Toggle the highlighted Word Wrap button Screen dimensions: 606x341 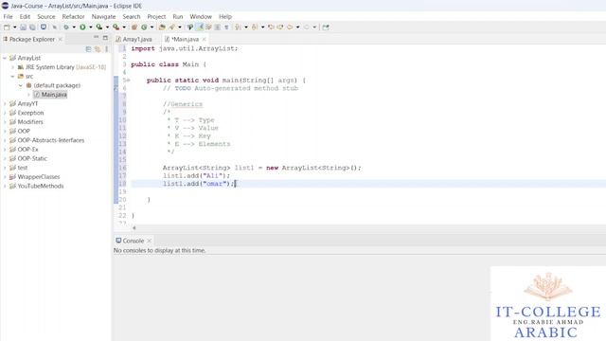point(200,27)
